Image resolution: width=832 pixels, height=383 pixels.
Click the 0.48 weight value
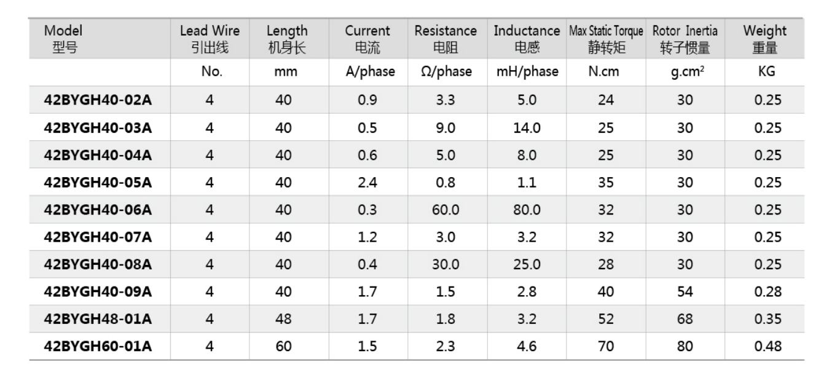[x=768, y=347]
